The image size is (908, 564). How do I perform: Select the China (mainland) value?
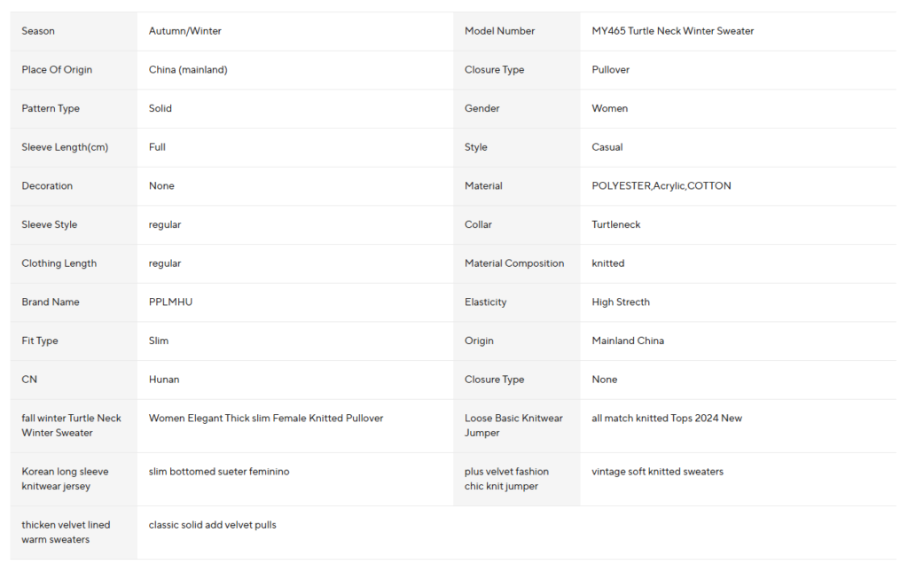pos(188,70)
